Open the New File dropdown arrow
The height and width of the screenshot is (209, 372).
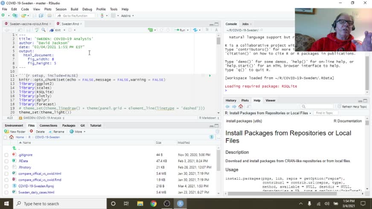point(9,16)
